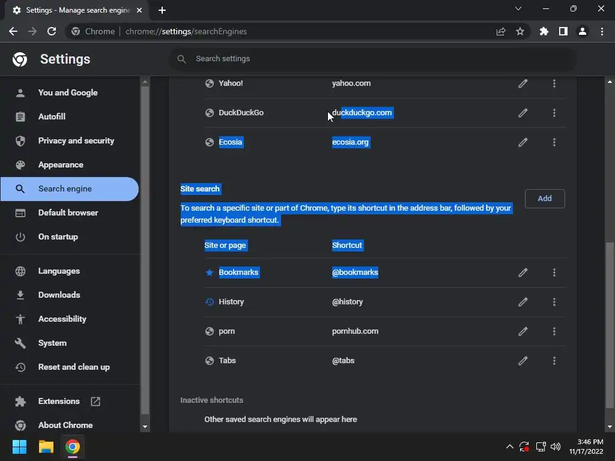Open the taskbar clock and date
615x461 pixels.
(586, 447)
